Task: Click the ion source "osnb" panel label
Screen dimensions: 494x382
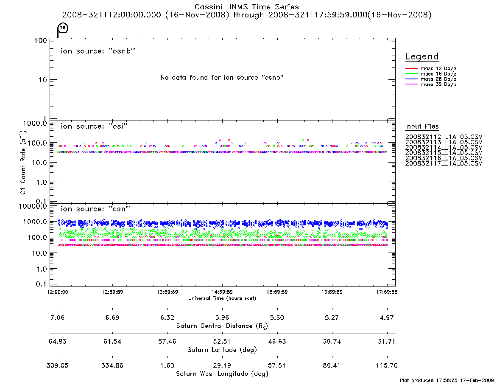Action: pos(98,51)
